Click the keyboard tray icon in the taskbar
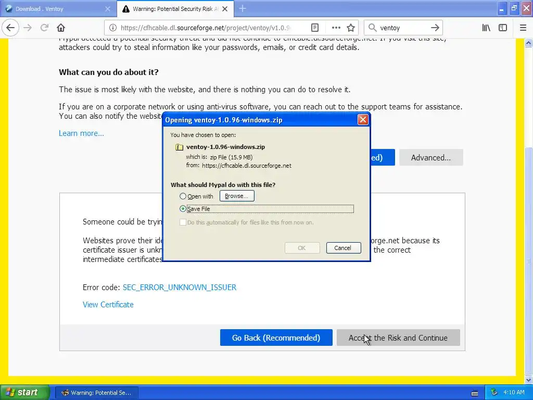 475,393
